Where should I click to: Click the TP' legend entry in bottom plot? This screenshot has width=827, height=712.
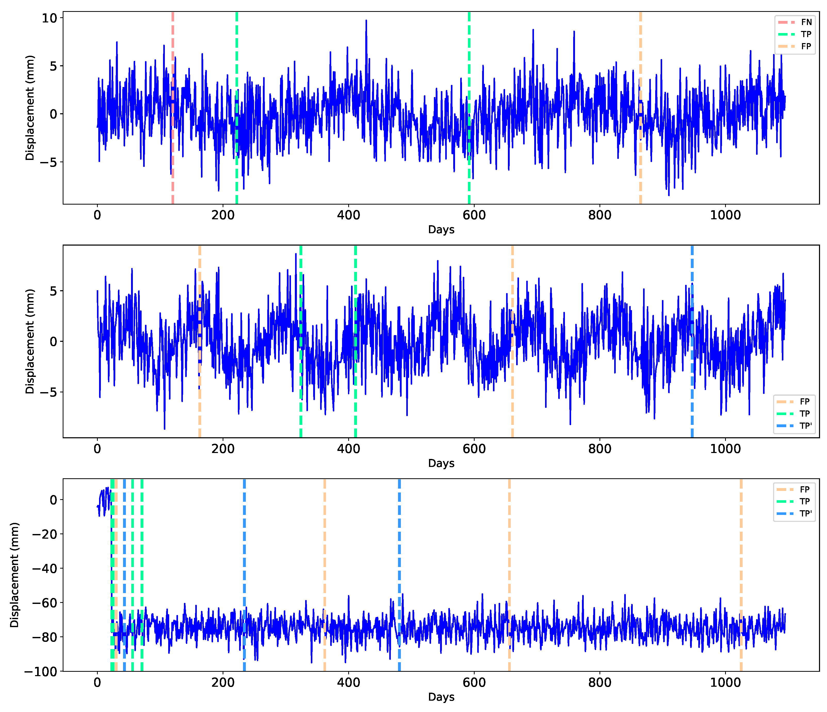(805, 514)
